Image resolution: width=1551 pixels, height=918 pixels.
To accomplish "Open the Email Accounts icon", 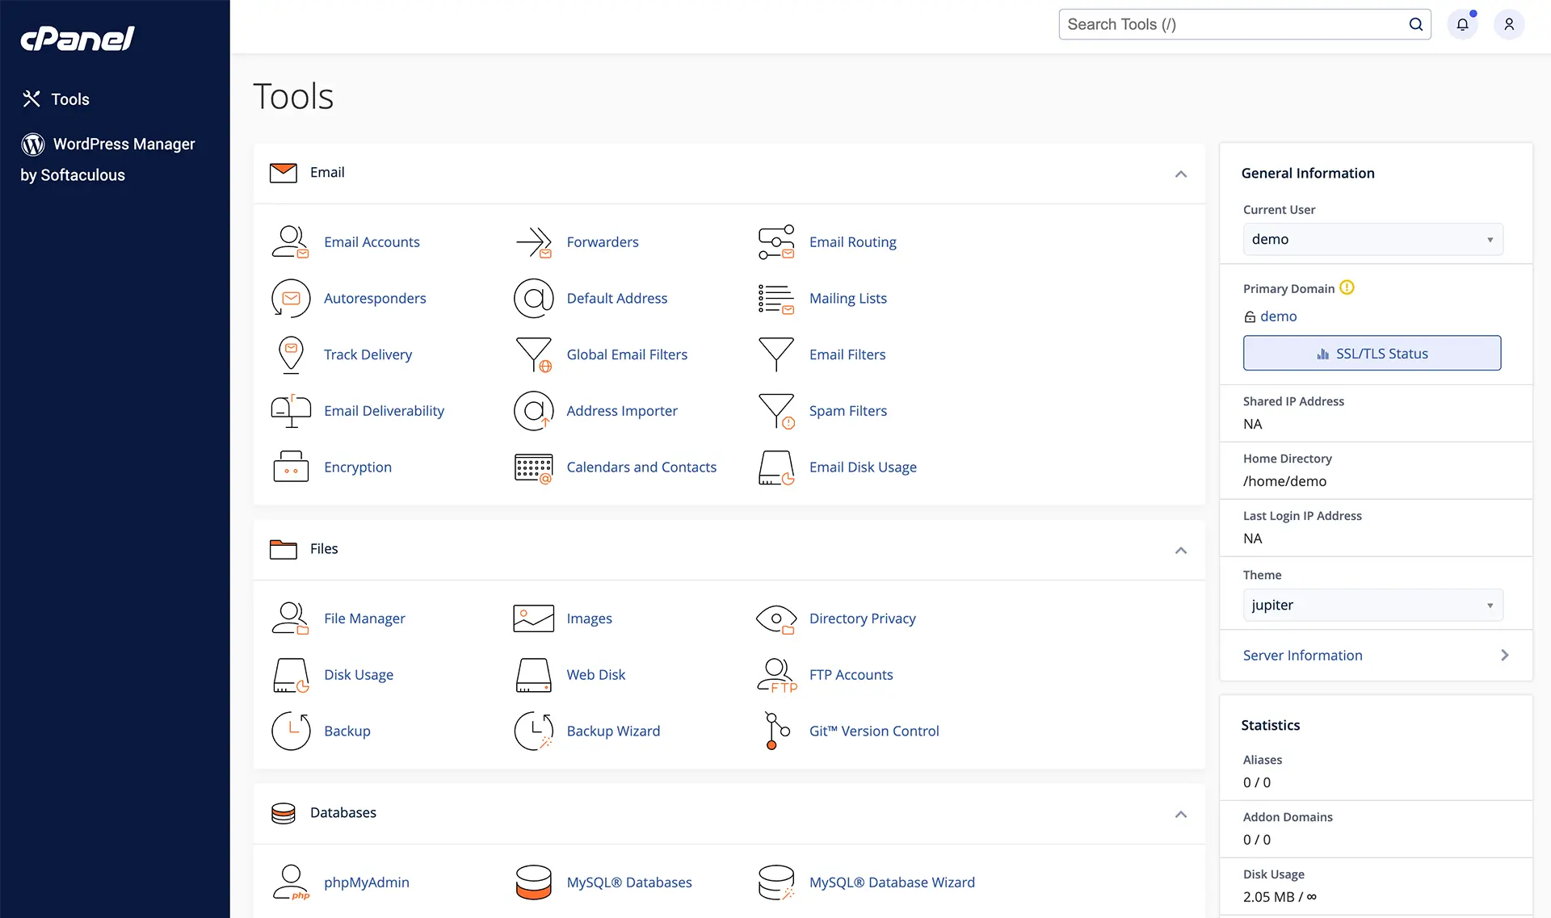I will [x=291, y=241].
